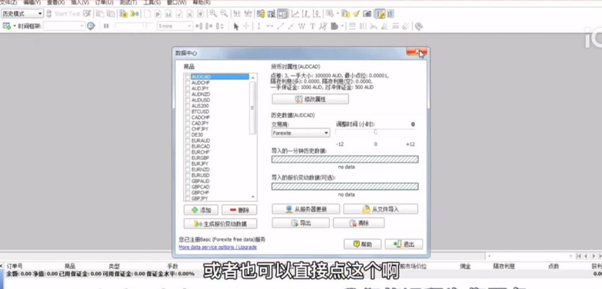
Task: Expand the shapes tool dropdown arrow
Action: (342, 26)
